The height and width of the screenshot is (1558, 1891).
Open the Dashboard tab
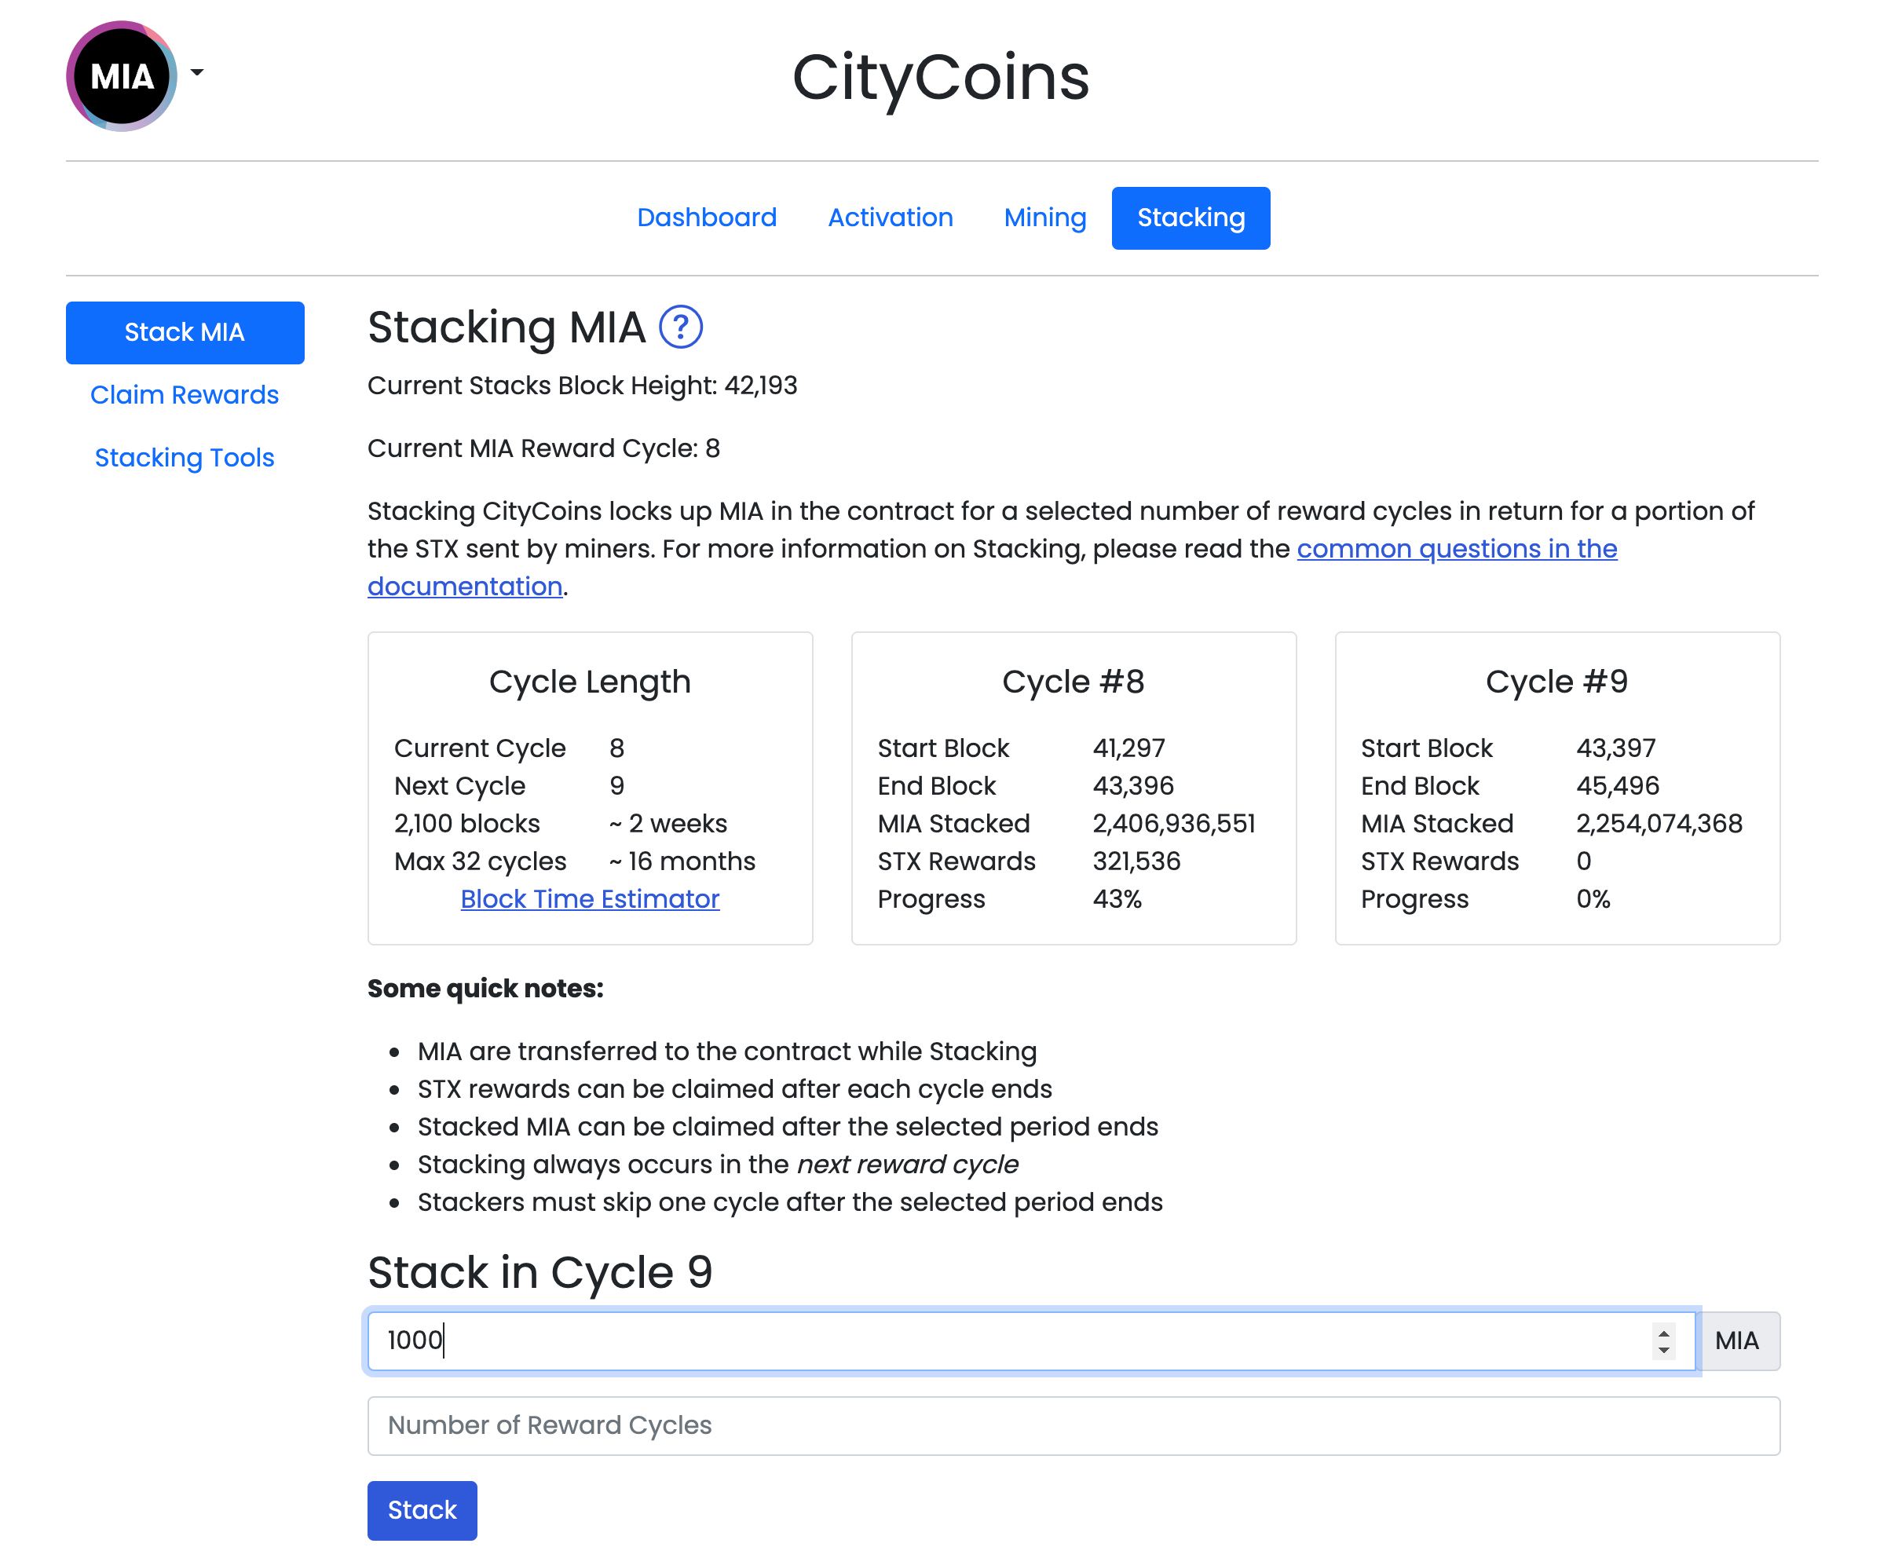click(706, 218)
